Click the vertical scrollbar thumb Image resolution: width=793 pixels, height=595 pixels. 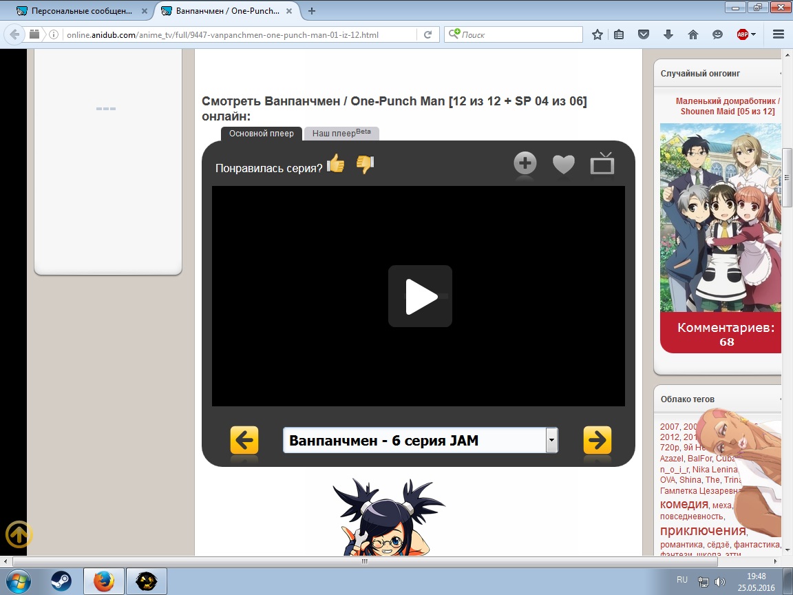tap(787, 177)
